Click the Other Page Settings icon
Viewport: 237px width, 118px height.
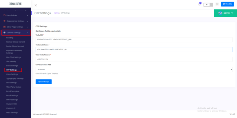click(4, 27)
